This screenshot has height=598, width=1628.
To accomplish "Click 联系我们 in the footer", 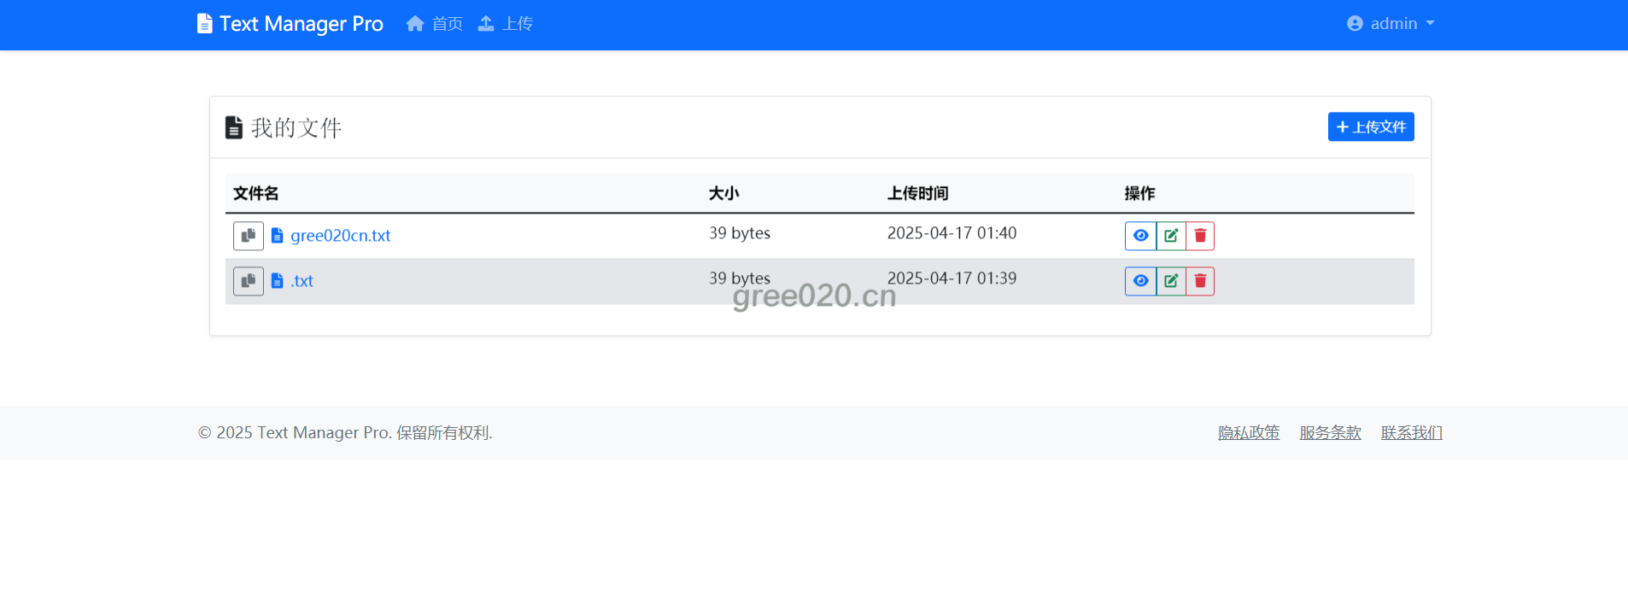I will tap(1411, 433).
